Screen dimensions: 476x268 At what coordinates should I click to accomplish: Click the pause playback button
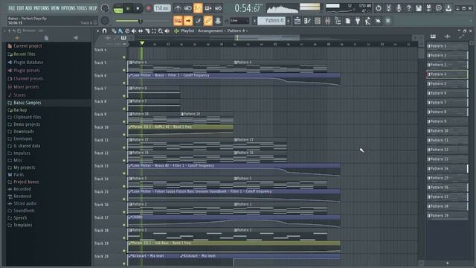tap(128, 8)
